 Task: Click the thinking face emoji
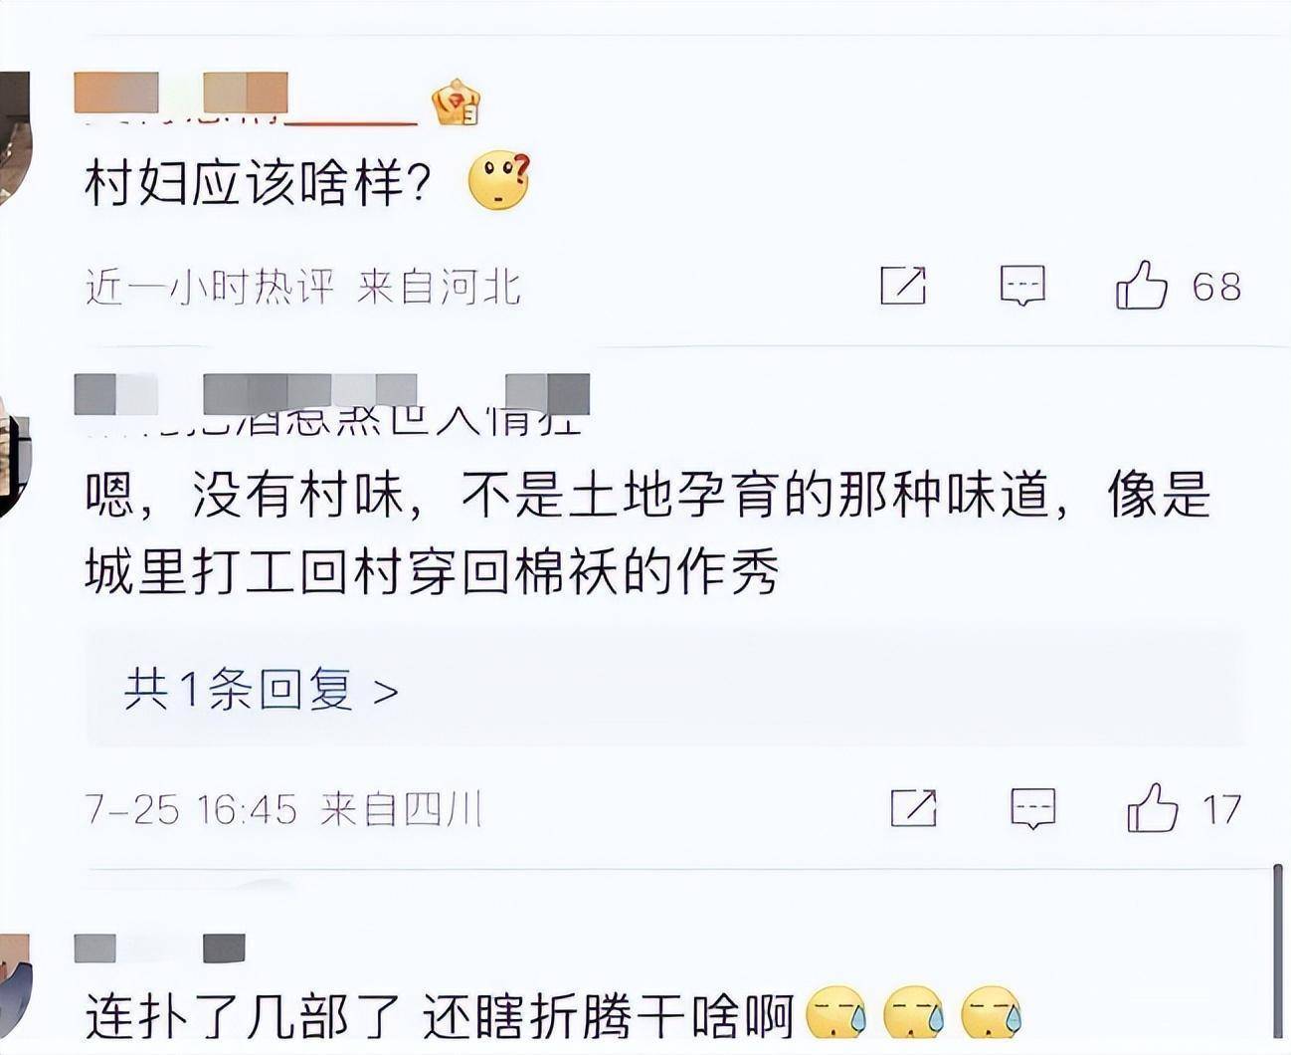[499, 181]
